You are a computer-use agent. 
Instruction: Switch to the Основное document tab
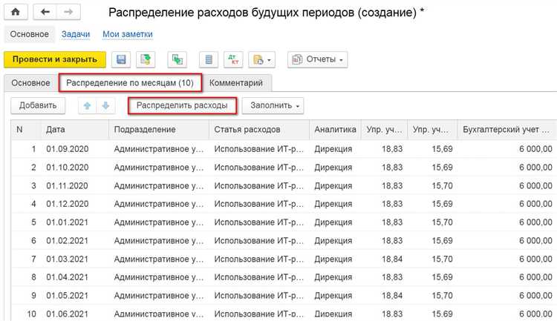point(30,82)
